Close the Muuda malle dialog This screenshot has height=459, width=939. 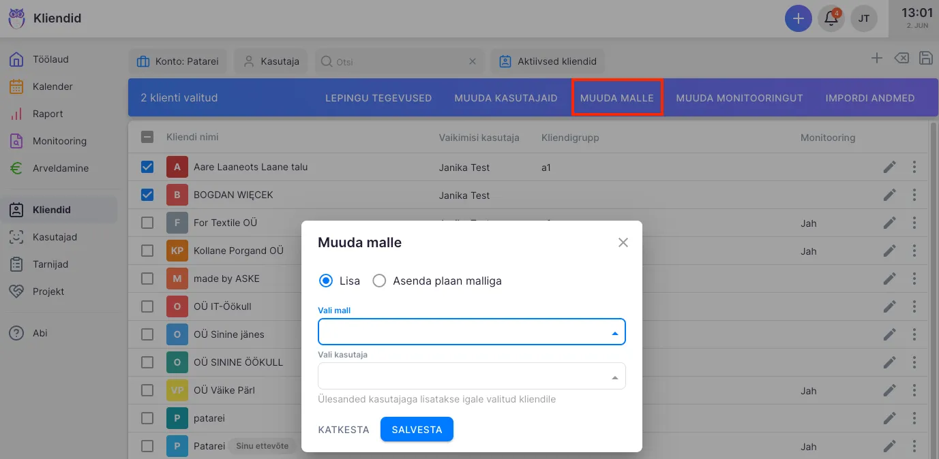623,242
